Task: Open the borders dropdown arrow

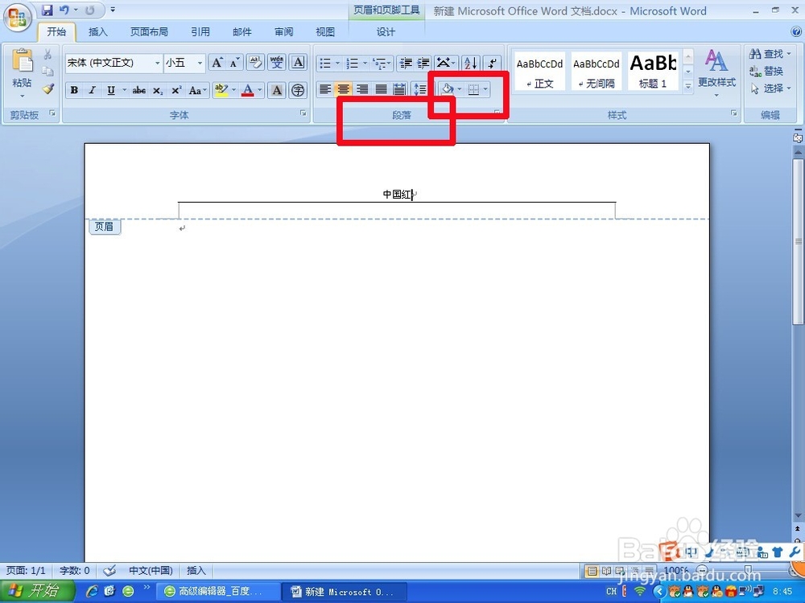Action: 485,89
